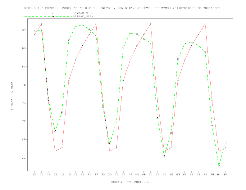Screen dimensions: 246x190
Task: Click x-axis forecast hour label 63
Action: coord(178,174)
